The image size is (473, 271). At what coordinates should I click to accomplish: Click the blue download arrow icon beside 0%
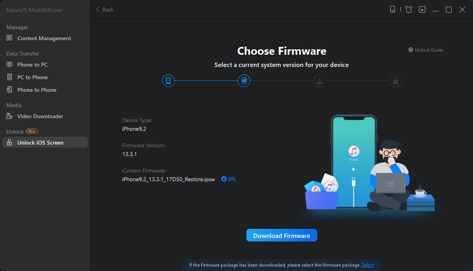tap(224, 179)
